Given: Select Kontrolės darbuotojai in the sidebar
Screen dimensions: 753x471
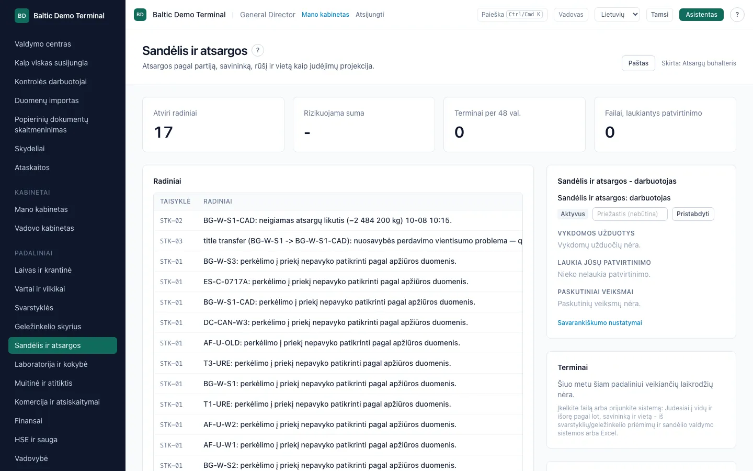Looking at the screenshot, I should click(x=63, y=82).
